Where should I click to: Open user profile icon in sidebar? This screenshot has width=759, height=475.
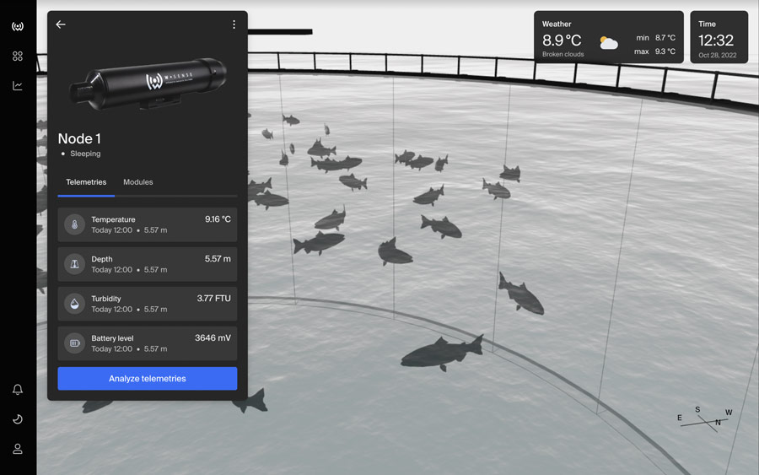(18, 449)
